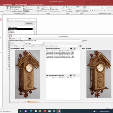The height and width of the screenshot is (113, 113).
Task: Open the Дополнительно filter options dropdown
Action: pyautogui.click(x=29, y=9)
